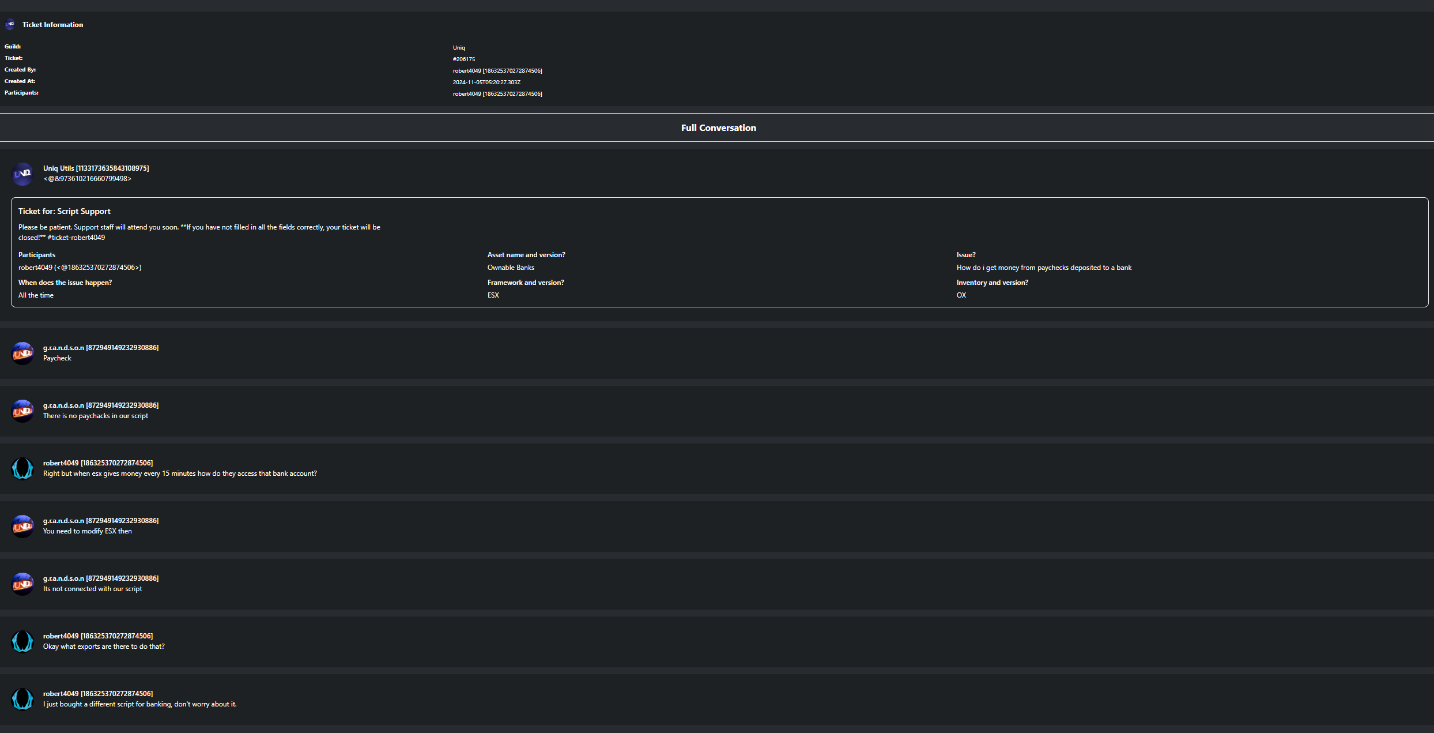Screen dimensions: 1434x733
Task: Click avatar beside 'not connected' message
Action: click(22, 584)
